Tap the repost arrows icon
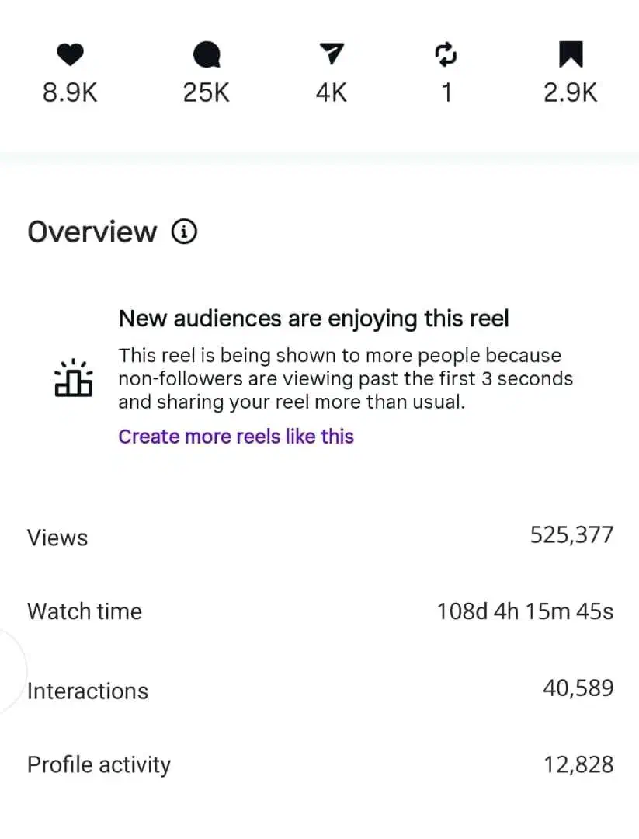The image size is (639, 839). pos(446,54)
